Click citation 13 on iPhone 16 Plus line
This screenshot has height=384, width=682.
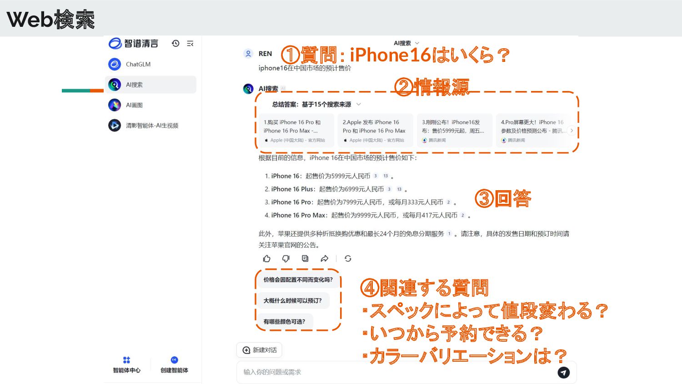click(x=399, y=189)
